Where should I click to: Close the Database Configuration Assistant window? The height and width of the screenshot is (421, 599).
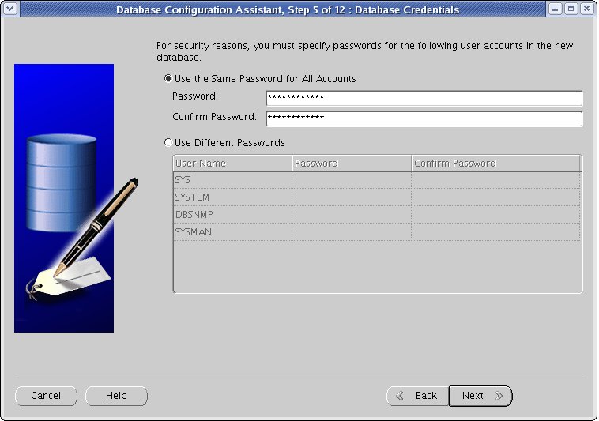[586, 9]
